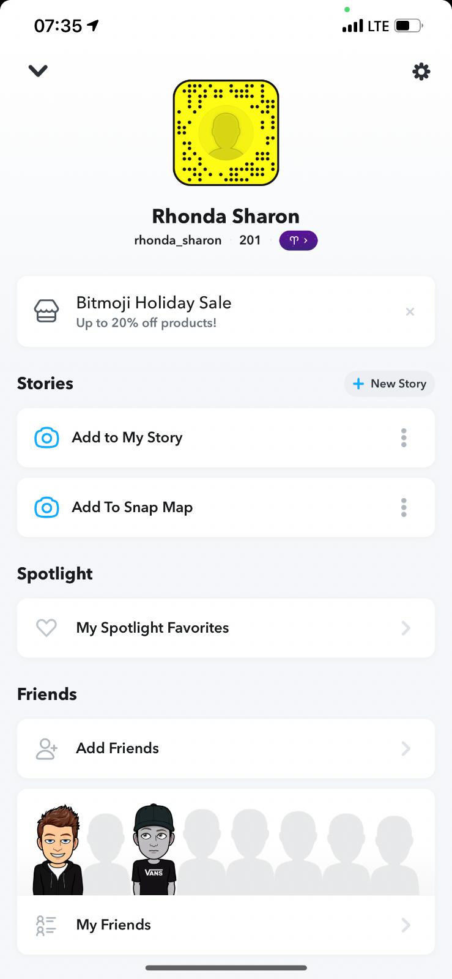Viewport: 452px width, 979px height.
Task: Open the Add Friends row arrow
Action: point(406,748)
